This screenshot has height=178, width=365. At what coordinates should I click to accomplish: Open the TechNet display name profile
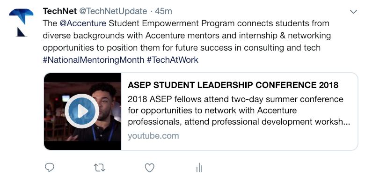(x=60, y=11)
